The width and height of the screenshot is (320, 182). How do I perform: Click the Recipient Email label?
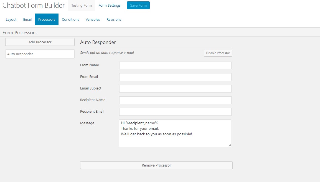(x=92, y=111)
